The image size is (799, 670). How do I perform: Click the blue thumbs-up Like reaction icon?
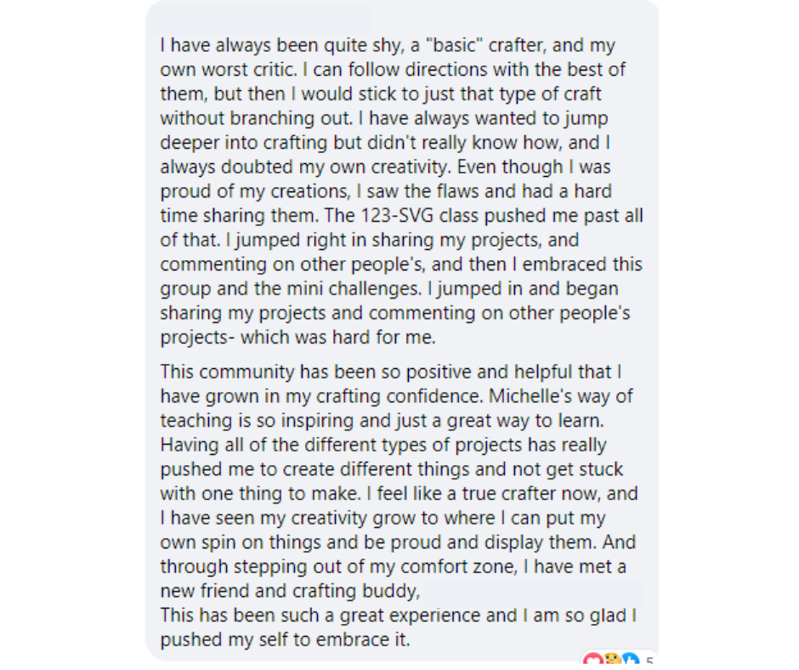click(x=630, y=660)
